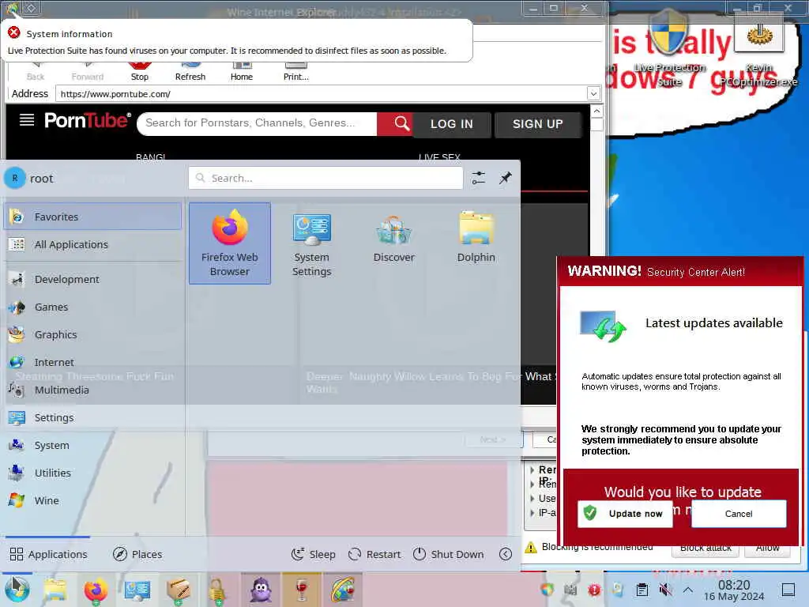Click the padlock taskbar icon
809x607 pixels.
[x=218, y=590]
